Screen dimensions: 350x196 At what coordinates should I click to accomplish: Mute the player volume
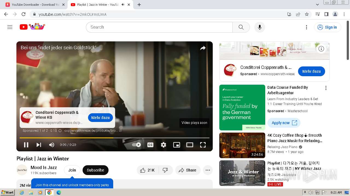tap(52, 145)
